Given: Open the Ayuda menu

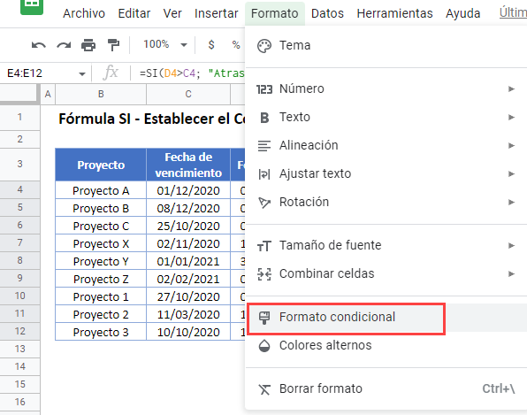Looking at the screenshot, I should (x=462, y=13).
